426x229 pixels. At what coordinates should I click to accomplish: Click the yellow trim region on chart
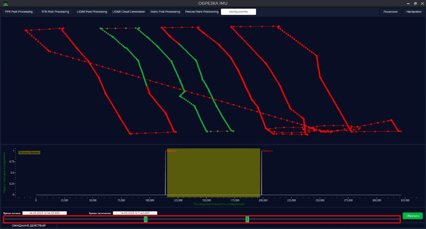pyautogui.click(x=213, y=173)
